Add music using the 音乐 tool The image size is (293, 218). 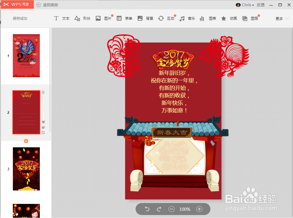coord(187,18)
